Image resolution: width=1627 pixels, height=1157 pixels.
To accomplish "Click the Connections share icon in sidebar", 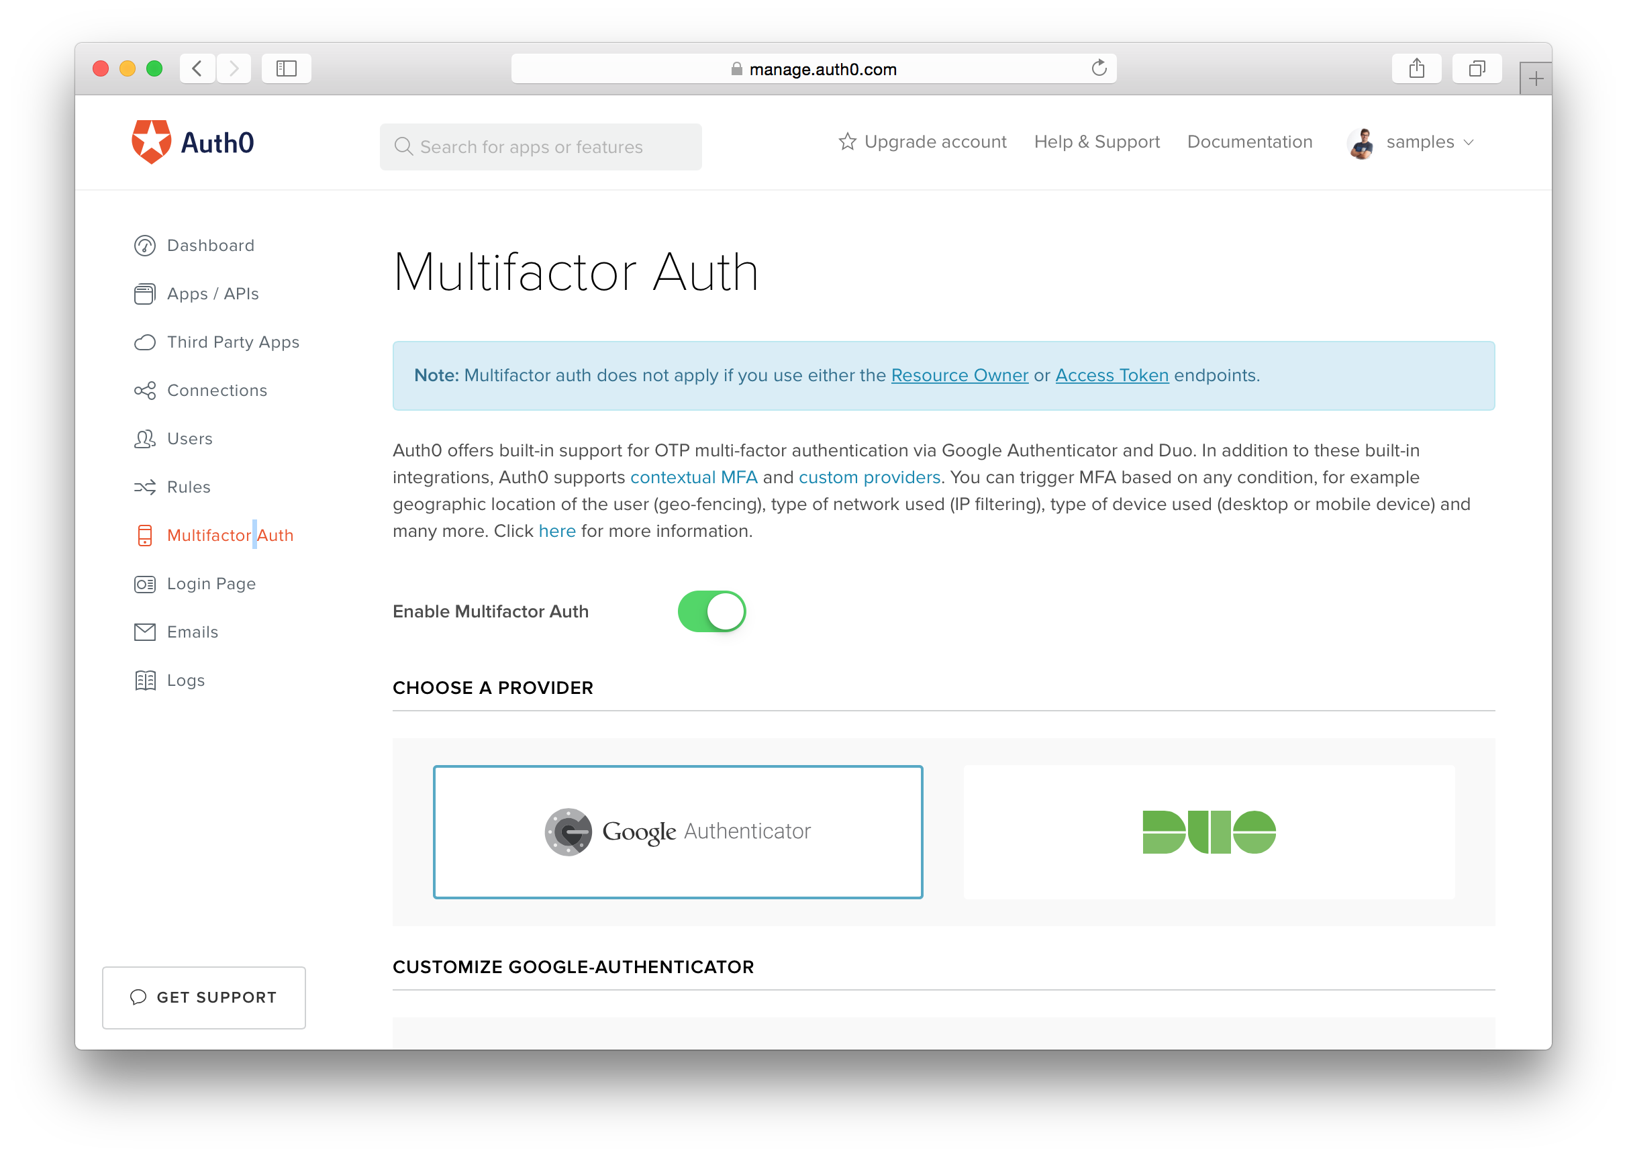I will (144, 391).
